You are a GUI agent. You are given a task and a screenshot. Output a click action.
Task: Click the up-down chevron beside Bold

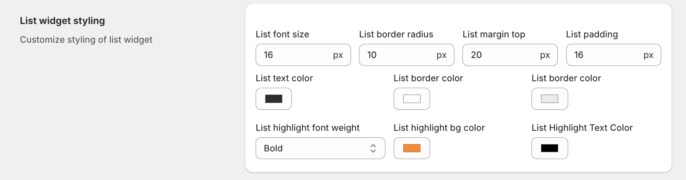point(373,148)
